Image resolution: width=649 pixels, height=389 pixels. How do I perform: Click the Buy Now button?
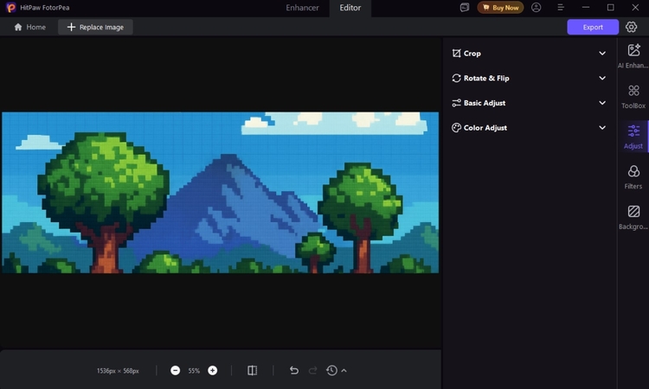[500, 8]
